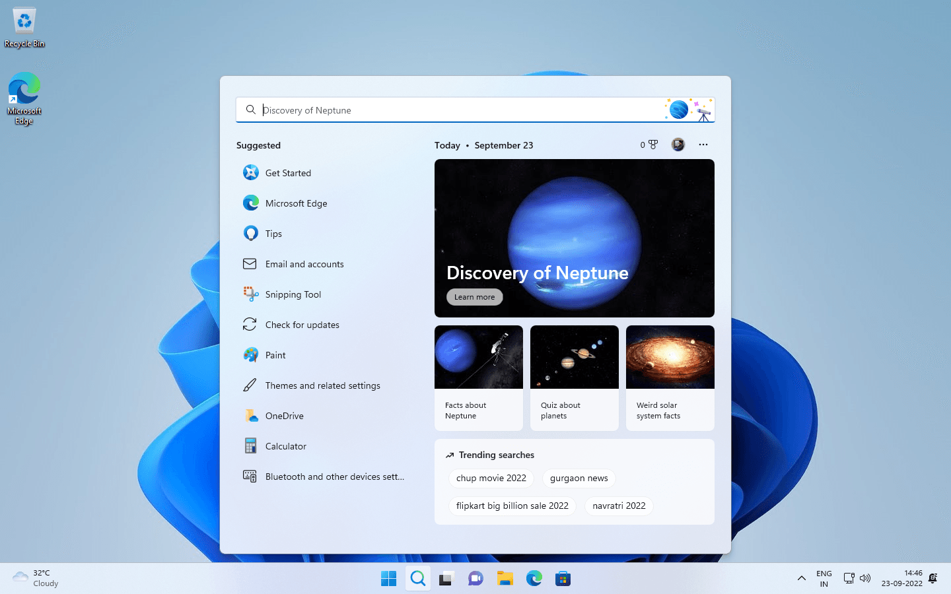951x594 pixels.
Task: Open the notification center icon
Action: tap(933, 579)
